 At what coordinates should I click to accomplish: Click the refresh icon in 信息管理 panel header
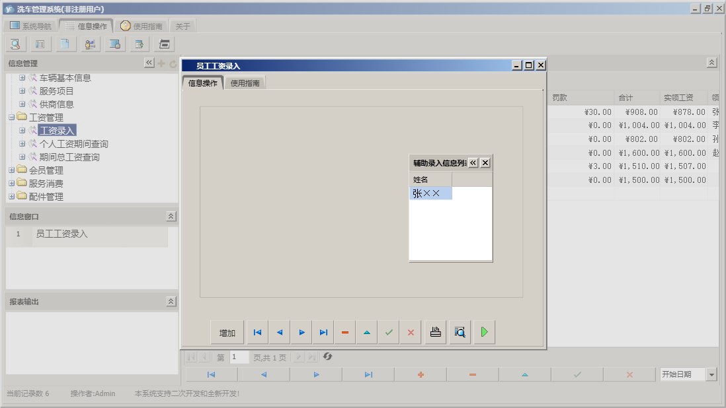(x=173, y=64)
